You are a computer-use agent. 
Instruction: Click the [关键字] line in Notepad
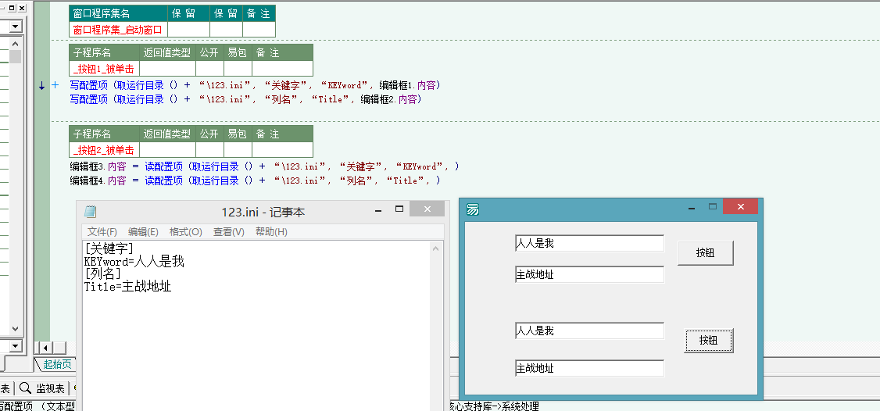coord(109,248)
